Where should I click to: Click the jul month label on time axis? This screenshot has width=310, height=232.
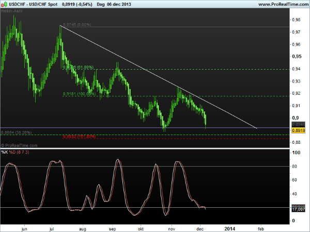click(x=52, y=229)
